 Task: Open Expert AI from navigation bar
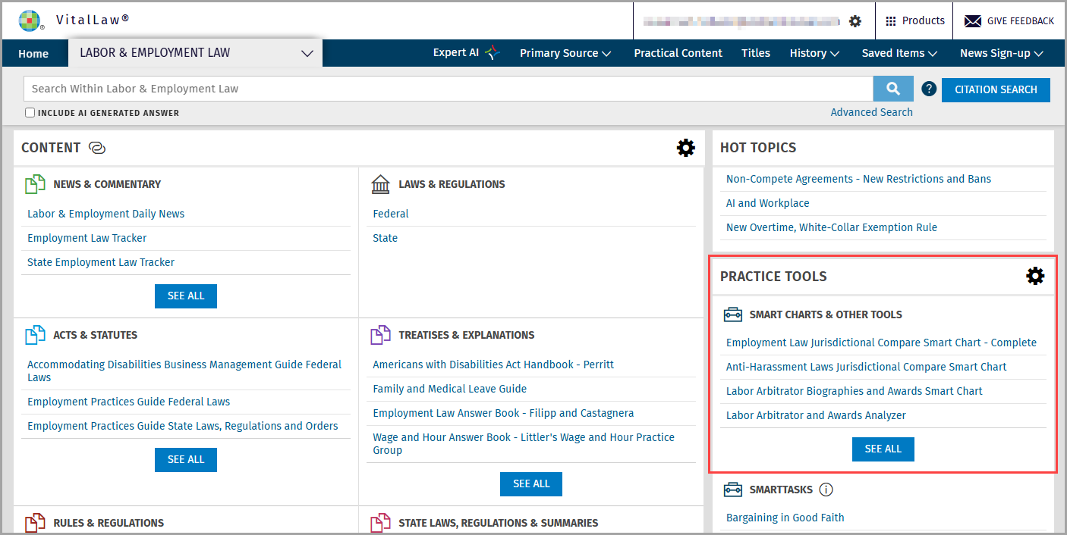(456, 52)
